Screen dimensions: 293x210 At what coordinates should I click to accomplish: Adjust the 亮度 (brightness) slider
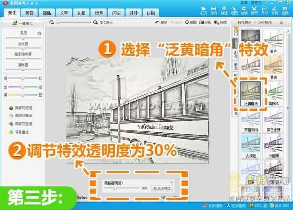click(23, 38)
